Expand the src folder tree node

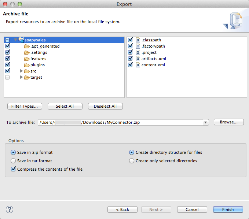tap(22, 71)
